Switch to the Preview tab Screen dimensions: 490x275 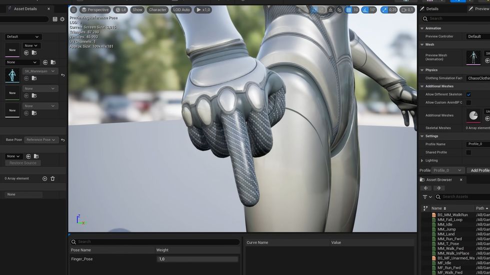tap(479, 8)
